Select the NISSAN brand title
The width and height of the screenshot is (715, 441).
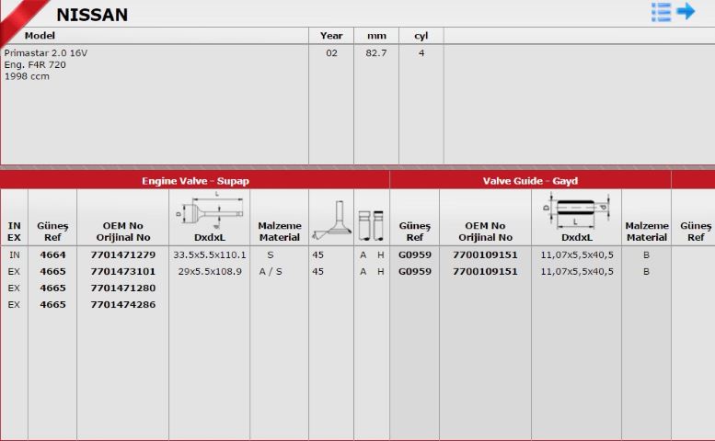(x=92, y=15)
